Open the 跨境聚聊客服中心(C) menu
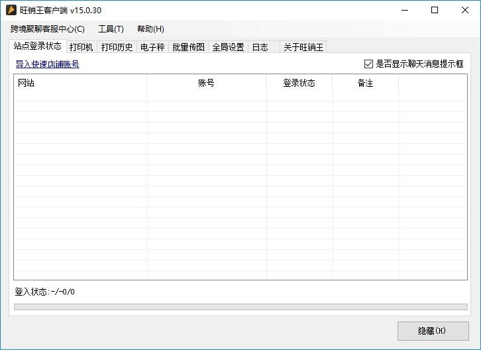481x350 pixels. [x=48, y=29]
